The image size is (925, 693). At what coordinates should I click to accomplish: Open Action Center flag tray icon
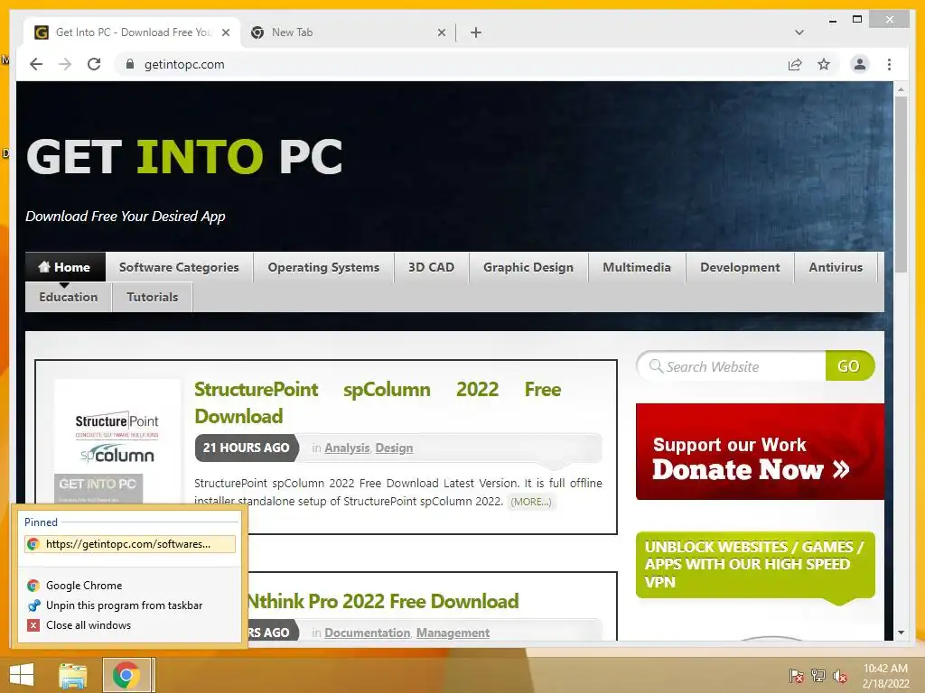tap(796, 676)
